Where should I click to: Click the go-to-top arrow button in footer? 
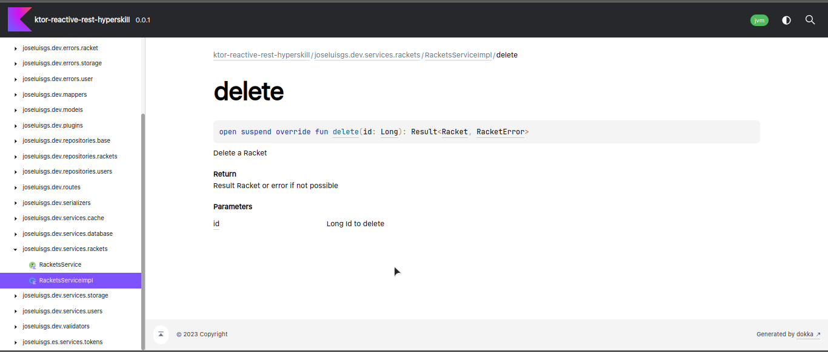(x=161, y=334)
